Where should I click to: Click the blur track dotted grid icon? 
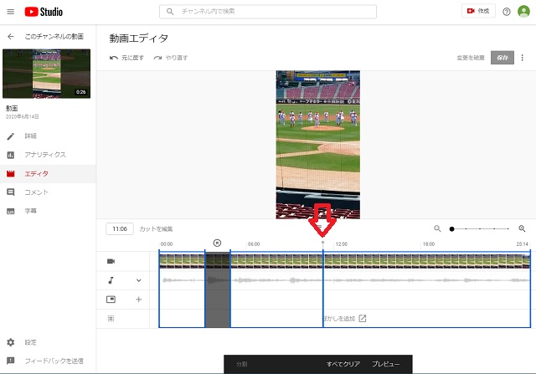point(111,319)
